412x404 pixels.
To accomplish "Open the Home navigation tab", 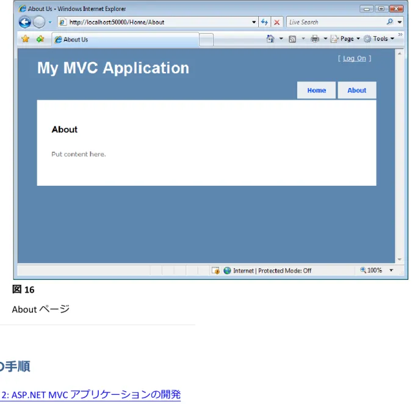I will 316,90.
